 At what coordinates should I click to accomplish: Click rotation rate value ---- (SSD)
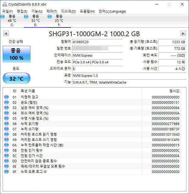[172, 55]
